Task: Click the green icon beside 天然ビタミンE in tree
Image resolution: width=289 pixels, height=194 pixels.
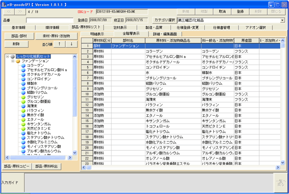Action: pyautogui.click(x=23, y=128)
